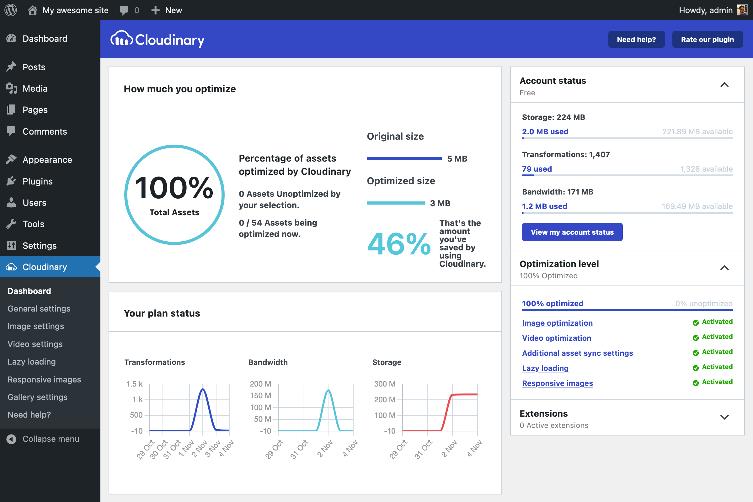The height and width of the screenshot is (502, 753).
Task: Click the Plugins plug icon
Action: pyautogui.click(x=12, y=181)
